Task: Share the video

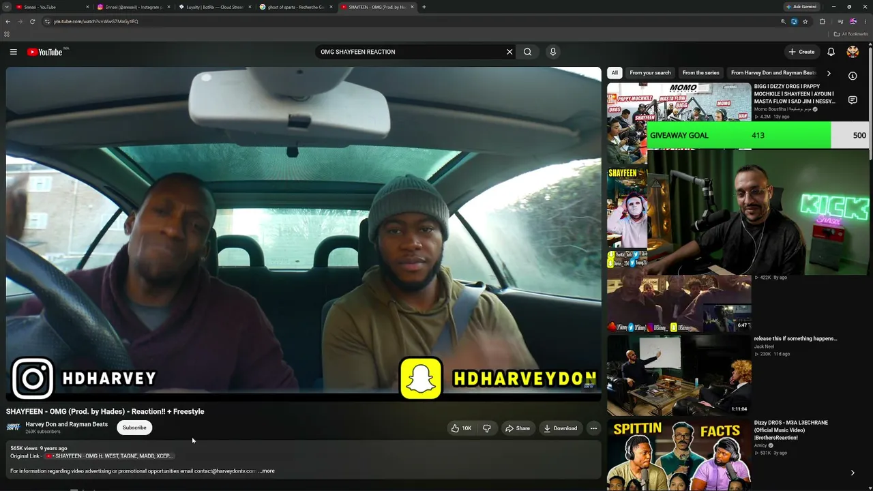Action: click(517, 428)
